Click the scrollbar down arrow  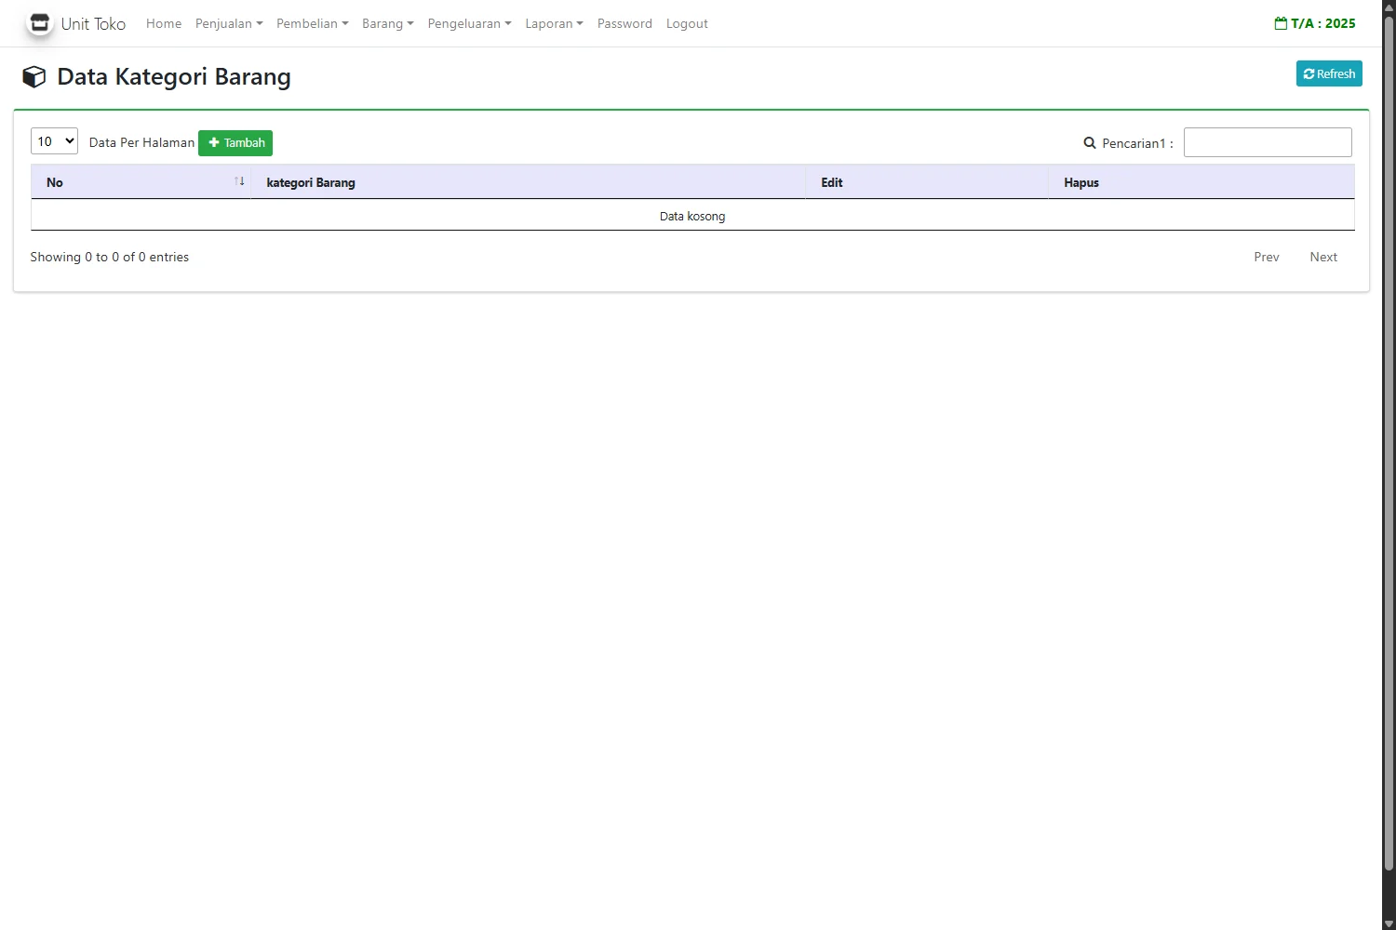tap(1389, 923)
